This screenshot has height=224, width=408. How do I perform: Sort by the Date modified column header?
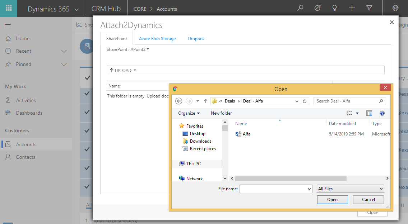point(342,124)
